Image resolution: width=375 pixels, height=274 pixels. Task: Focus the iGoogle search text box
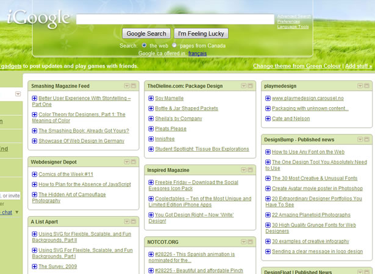(x=175, y=19)
